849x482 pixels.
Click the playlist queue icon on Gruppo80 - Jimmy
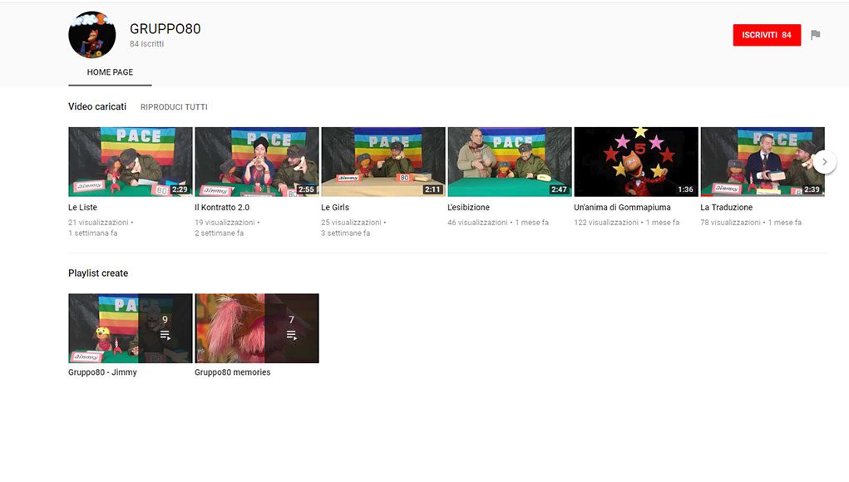point(165,335)
